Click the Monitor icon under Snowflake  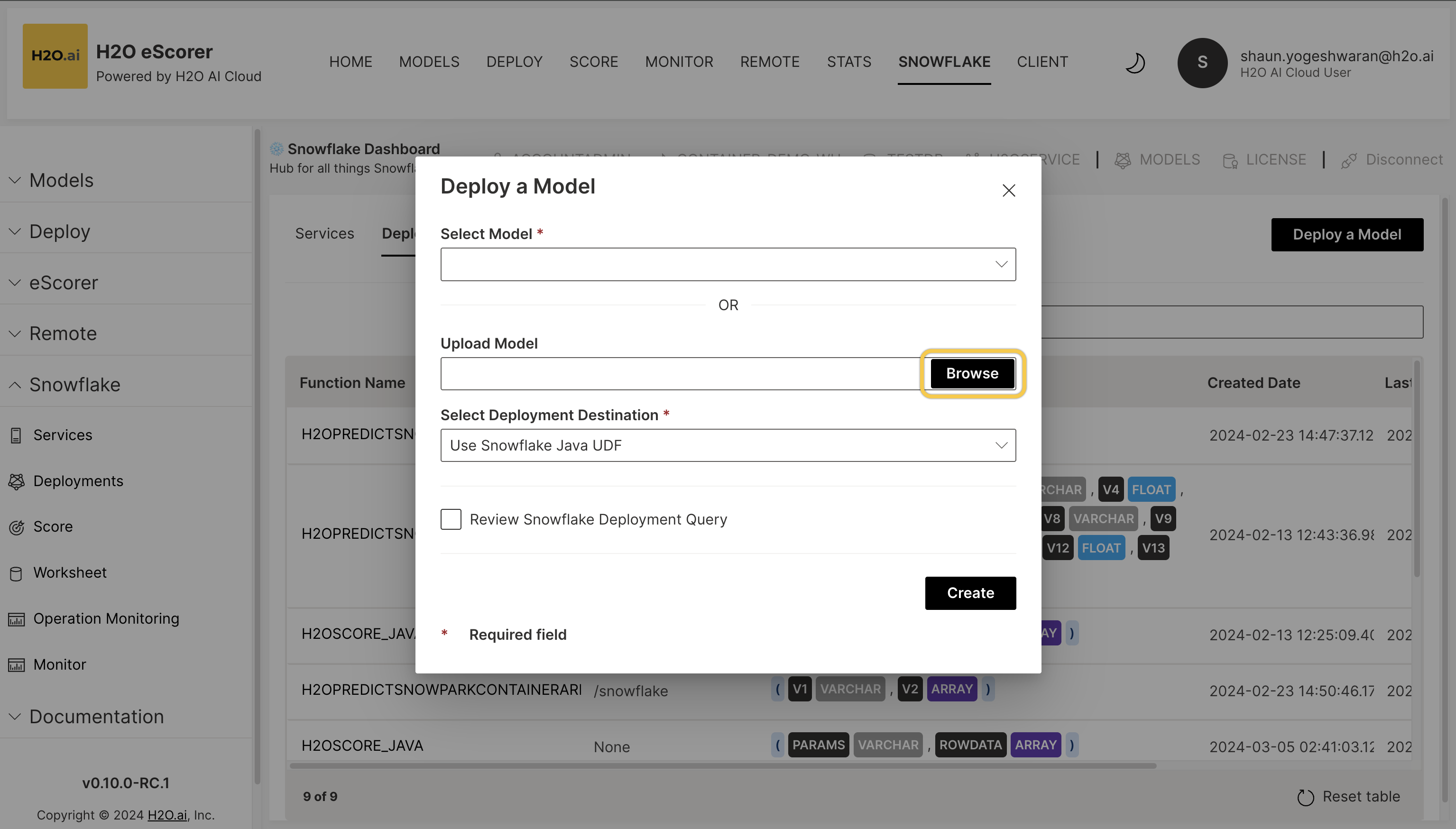(x=16, y=664)
